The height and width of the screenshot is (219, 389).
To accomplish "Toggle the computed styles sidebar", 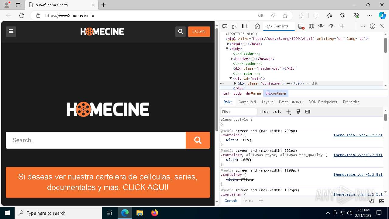I will click(308, 112).
